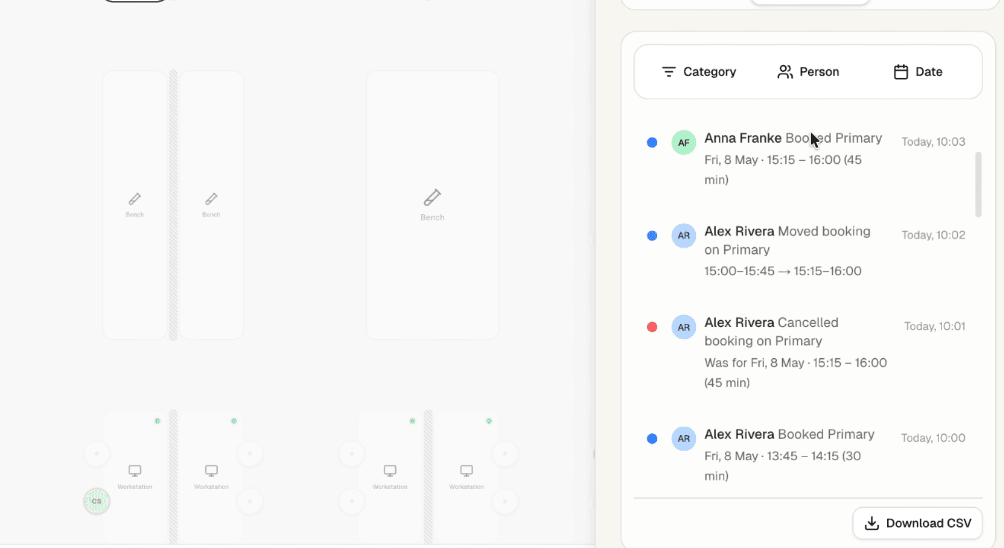
Task: Select the leftmost Bench desk icon
Action: click(135, 199)
